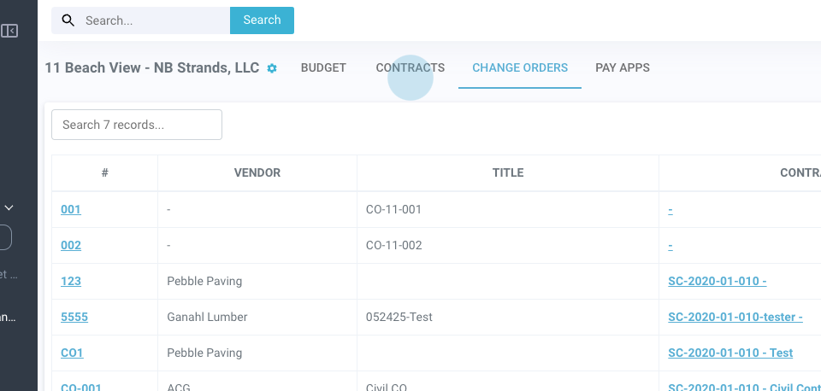
Task: Open change order 5555
Action: tap(74, 317)
